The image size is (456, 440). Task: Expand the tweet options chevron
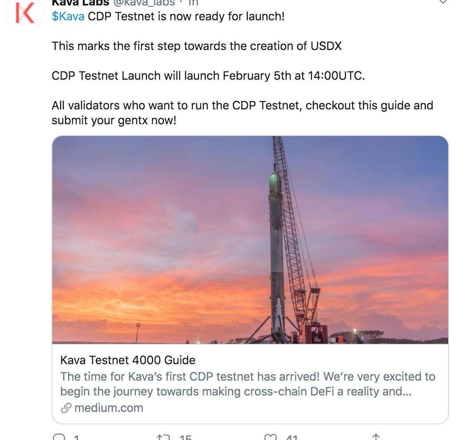(443, 2)
